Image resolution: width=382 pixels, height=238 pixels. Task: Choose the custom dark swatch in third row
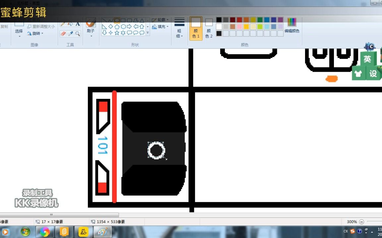pos(219,33)
